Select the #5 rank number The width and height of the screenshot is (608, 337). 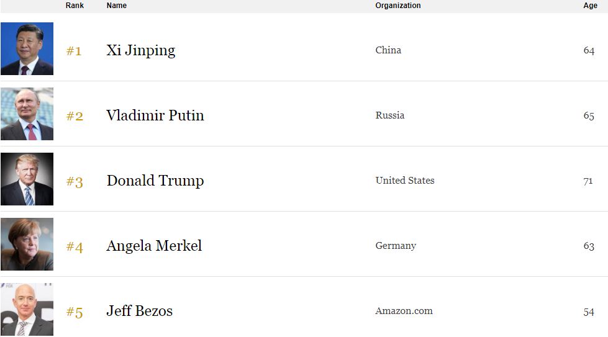click(74, 312)
